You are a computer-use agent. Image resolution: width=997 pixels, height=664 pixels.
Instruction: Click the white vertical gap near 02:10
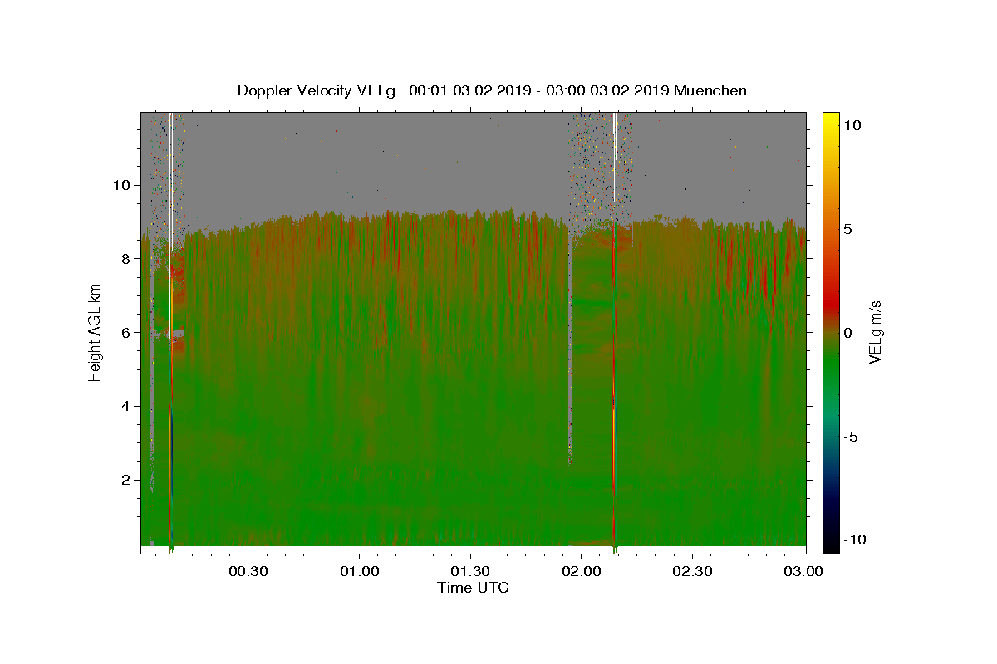pyautogui.click(x=615, y=158)
